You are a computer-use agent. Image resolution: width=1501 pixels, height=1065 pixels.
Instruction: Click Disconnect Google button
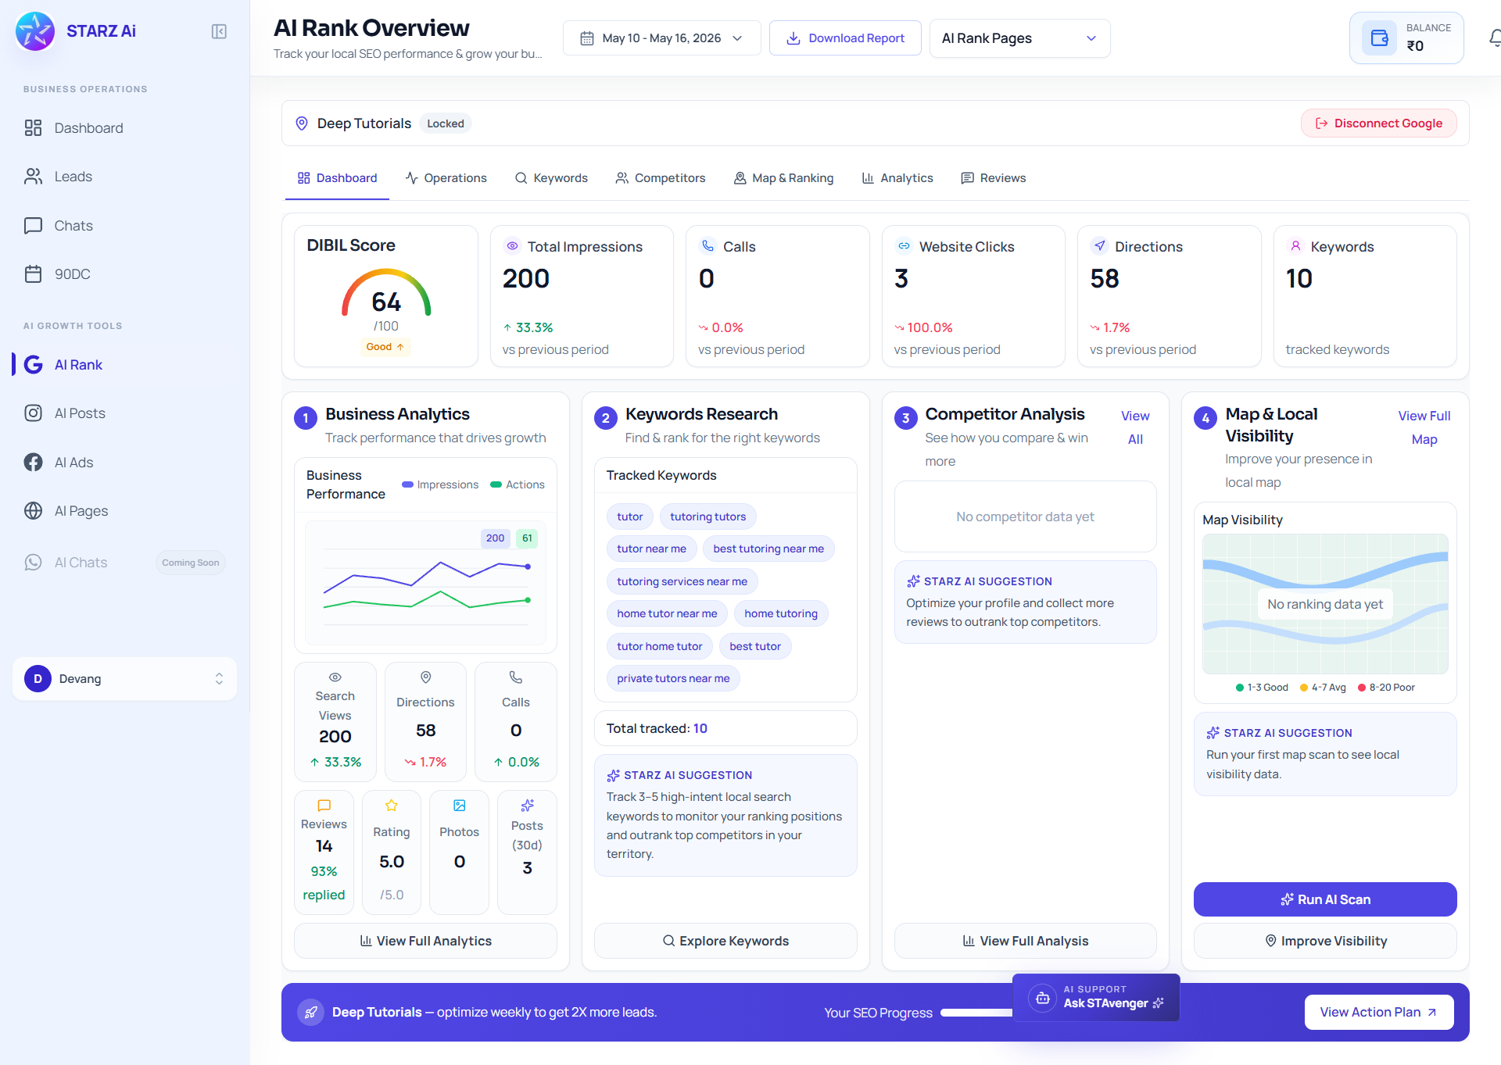(x=1379, y=123)
